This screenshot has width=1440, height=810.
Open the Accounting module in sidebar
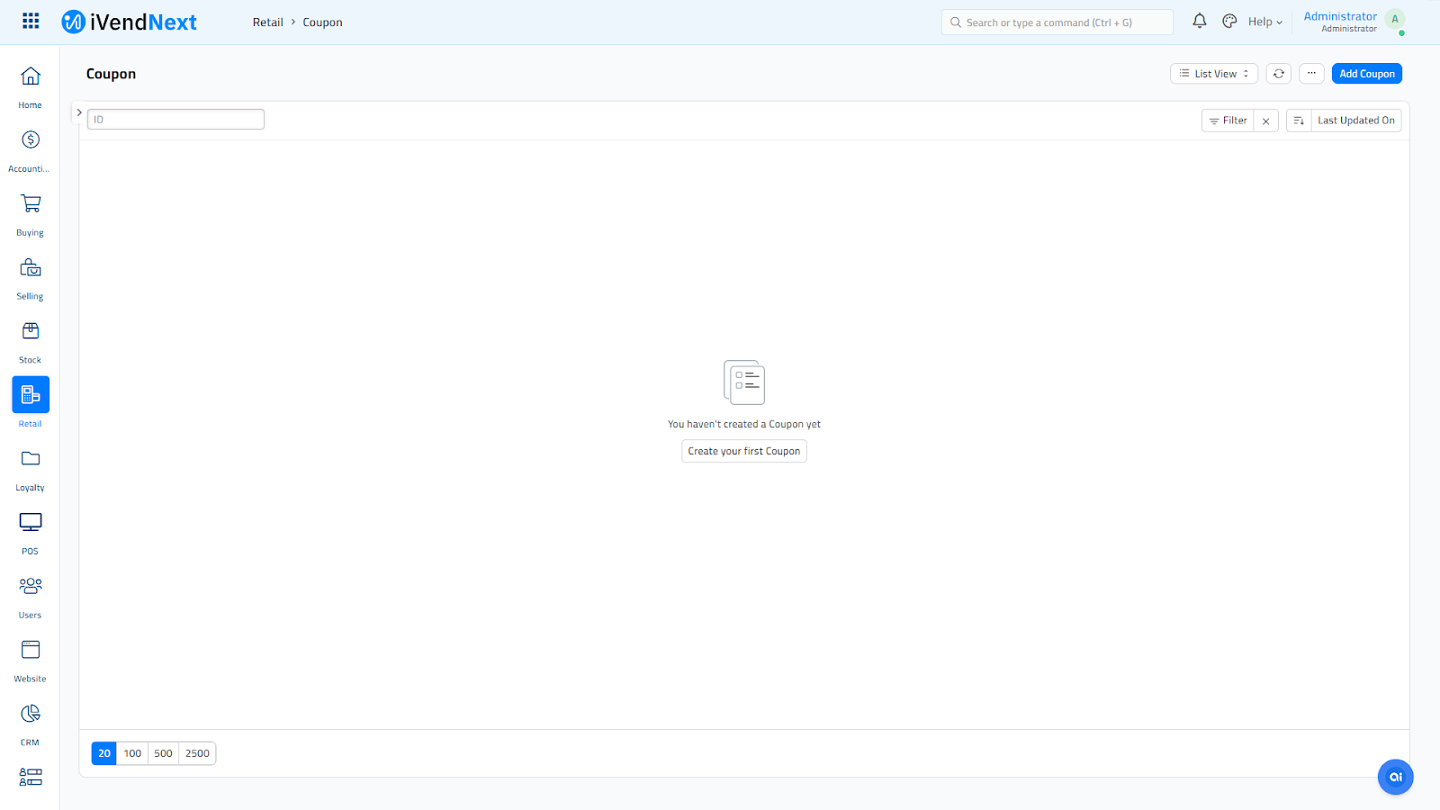(31, 140)
